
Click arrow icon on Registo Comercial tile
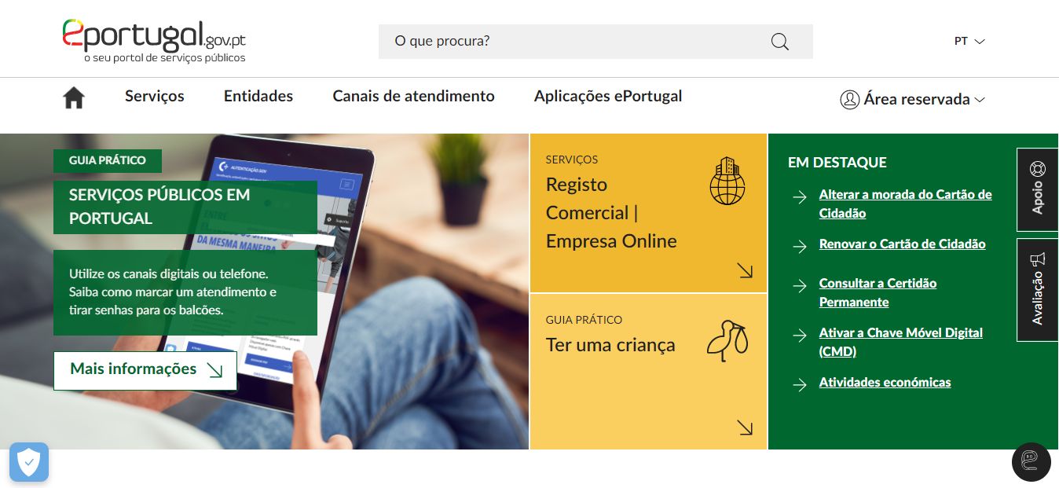pyautogui.click(x=745, y=271)
